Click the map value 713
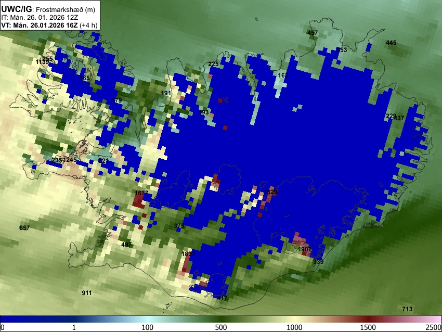 (x=407, y=309)
